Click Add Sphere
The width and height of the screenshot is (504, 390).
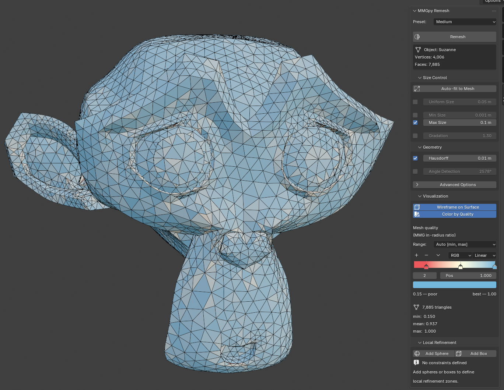click(x=434, y=354)
